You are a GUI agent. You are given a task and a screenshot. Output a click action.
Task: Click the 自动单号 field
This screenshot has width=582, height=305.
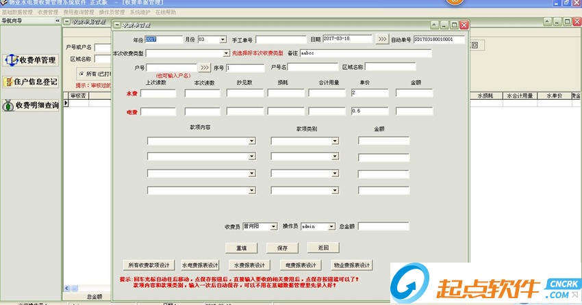(x=439, y=39)
